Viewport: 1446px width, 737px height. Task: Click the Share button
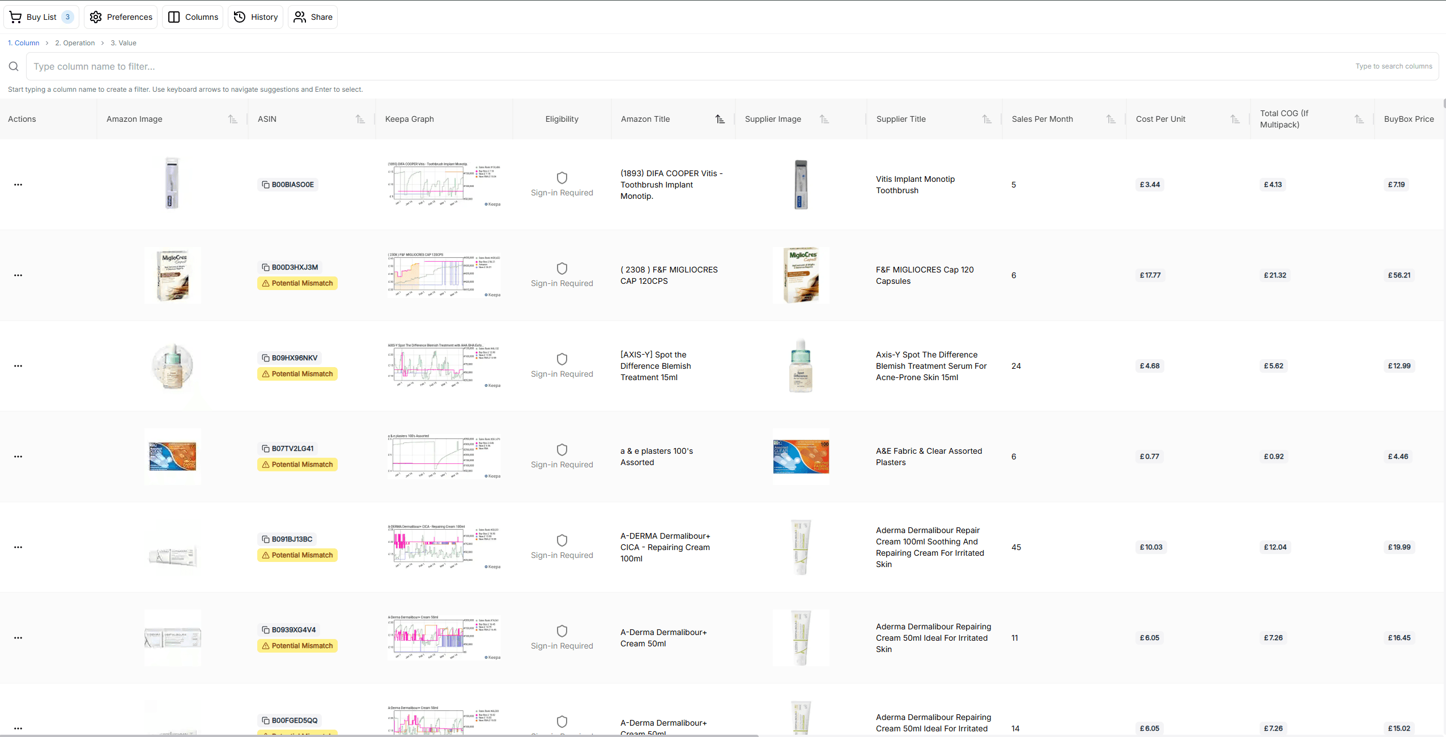pos(313,17)
